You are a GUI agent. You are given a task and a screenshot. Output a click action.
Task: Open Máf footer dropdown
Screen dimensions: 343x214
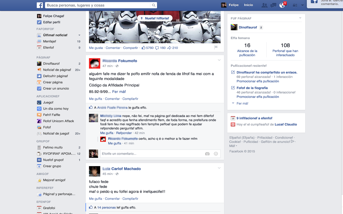tap(233, 146)
